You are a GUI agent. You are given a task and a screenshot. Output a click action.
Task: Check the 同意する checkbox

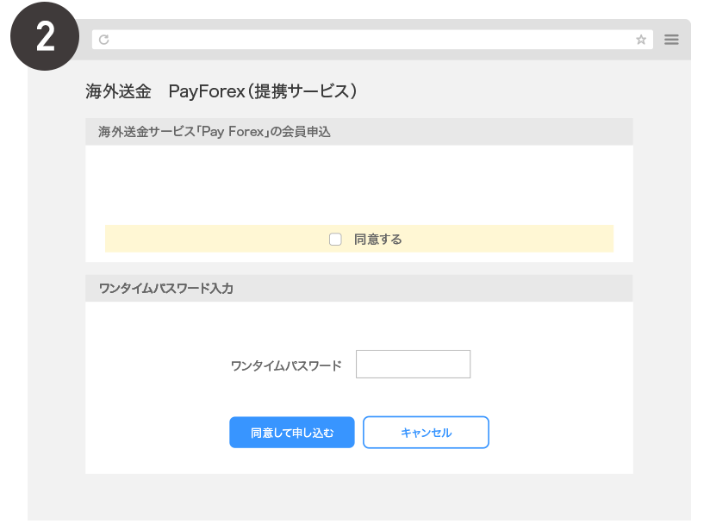coord(335,239)
